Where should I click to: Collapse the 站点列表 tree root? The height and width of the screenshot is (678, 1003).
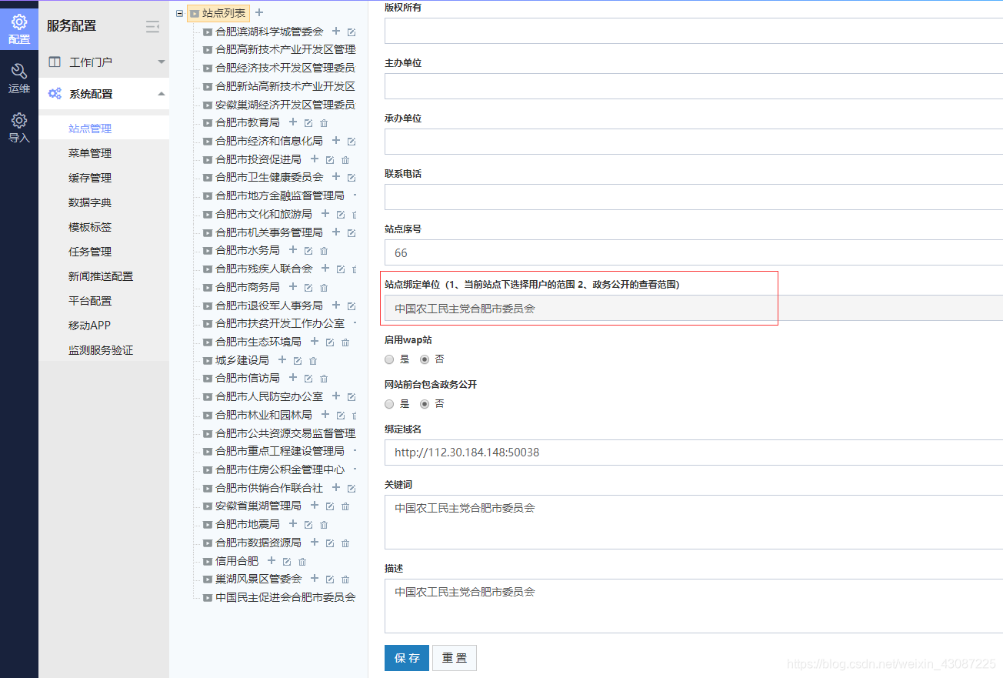180,13
